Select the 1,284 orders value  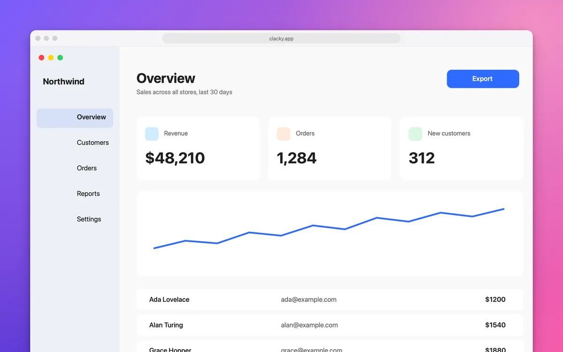point(297,158)
